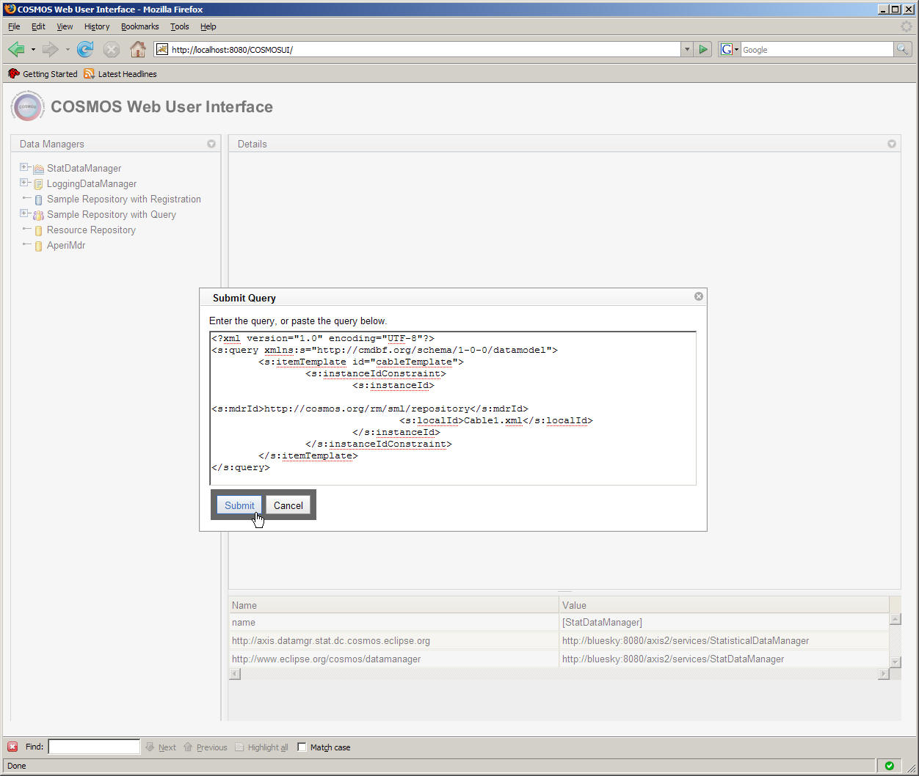Click the Find text input field

pyautogui.click(x=94, y=747)
